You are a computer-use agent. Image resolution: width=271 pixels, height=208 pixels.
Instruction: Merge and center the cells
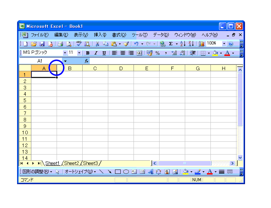tap(139, 53)
